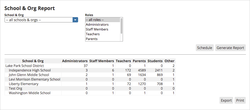The height and width of the screenshot is (110, 250).
Task: Click the Administrators column header
Action: pos(75,61)
